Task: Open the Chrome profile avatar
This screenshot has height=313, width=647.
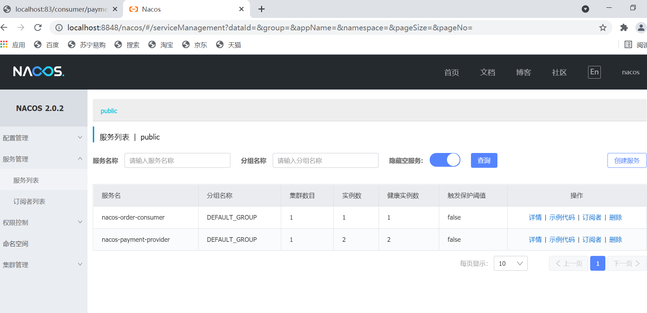Action: 641,27
